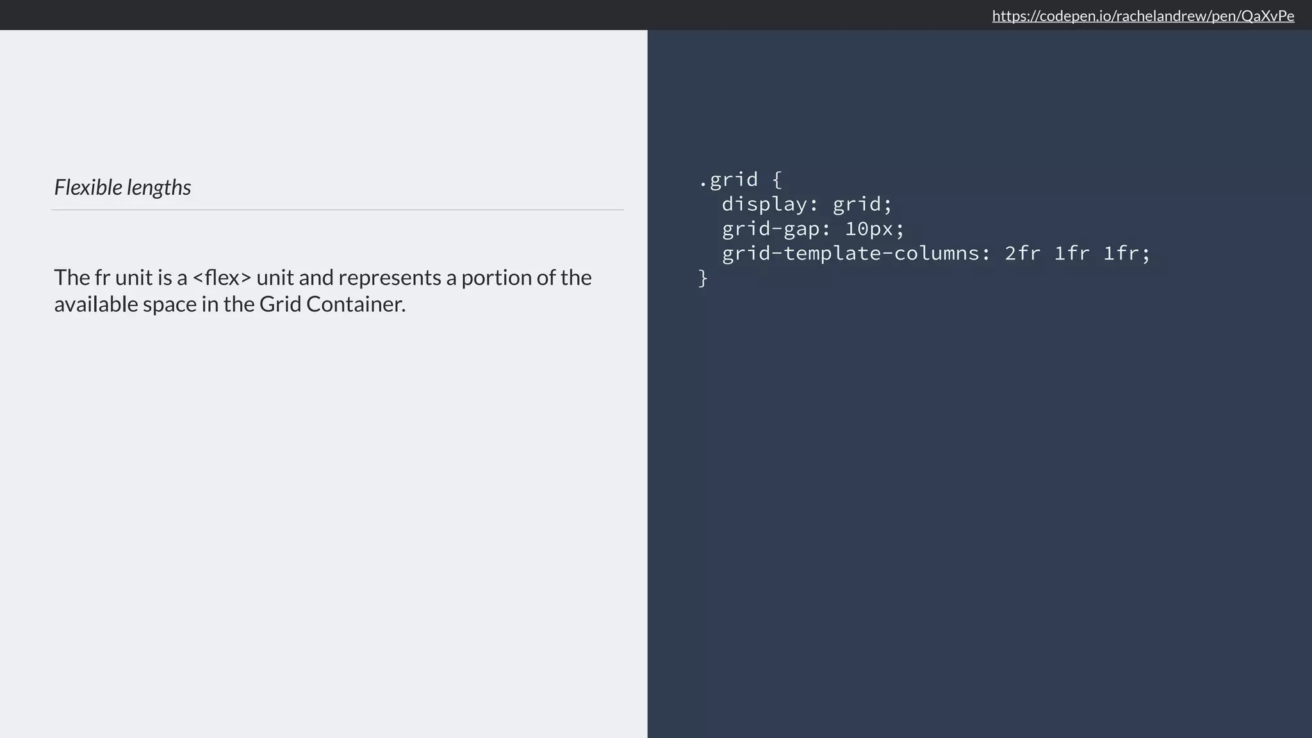Click the '<flex>' word in the paragraph
The image size is (1312, 738).
[222, 277]
